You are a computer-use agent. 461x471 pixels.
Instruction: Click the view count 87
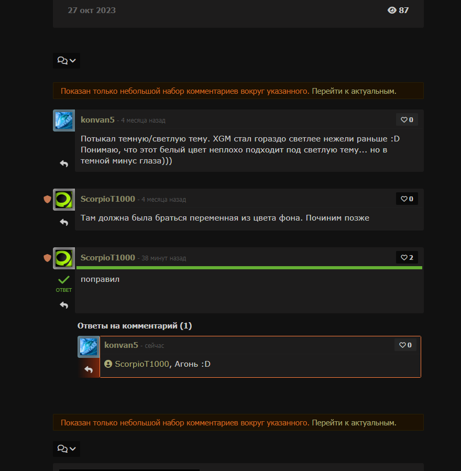click(x=404, y=10)
